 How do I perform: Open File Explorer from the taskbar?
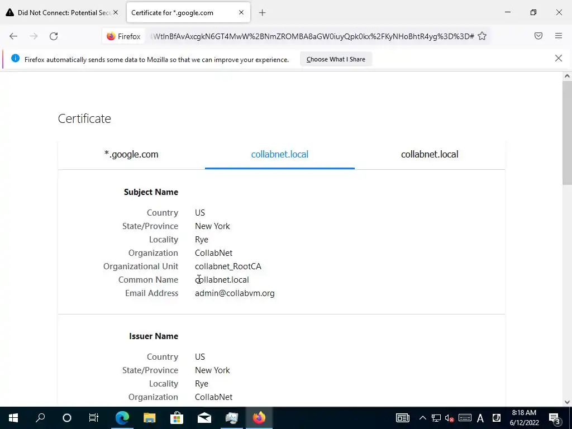(149, 418)
